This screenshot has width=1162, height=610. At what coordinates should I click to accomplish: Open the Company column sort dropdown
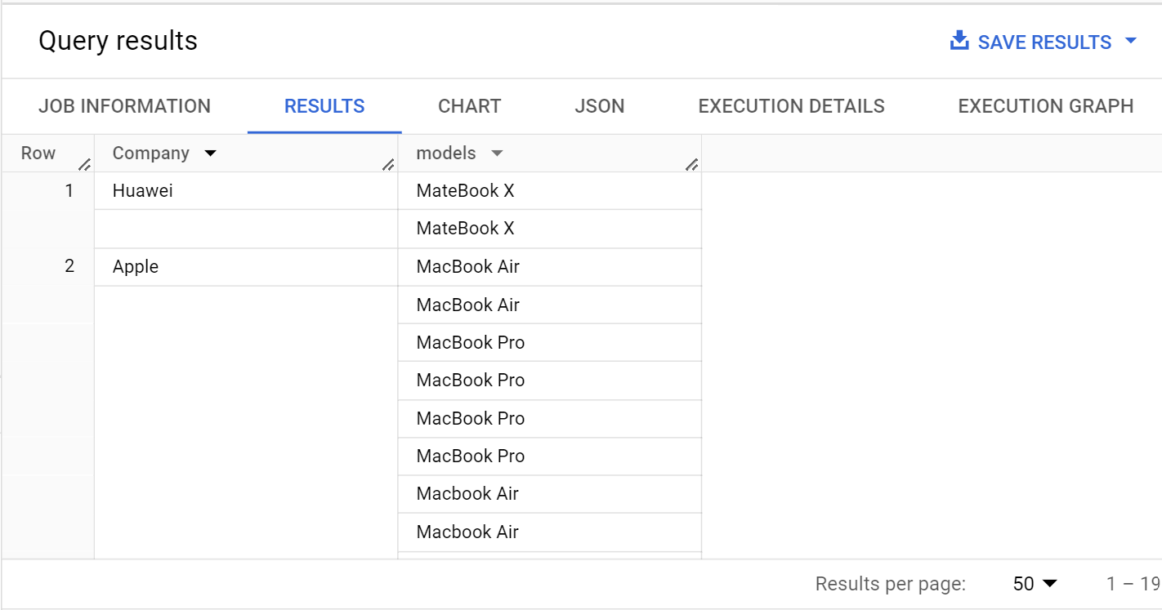[x=210, y=154]
